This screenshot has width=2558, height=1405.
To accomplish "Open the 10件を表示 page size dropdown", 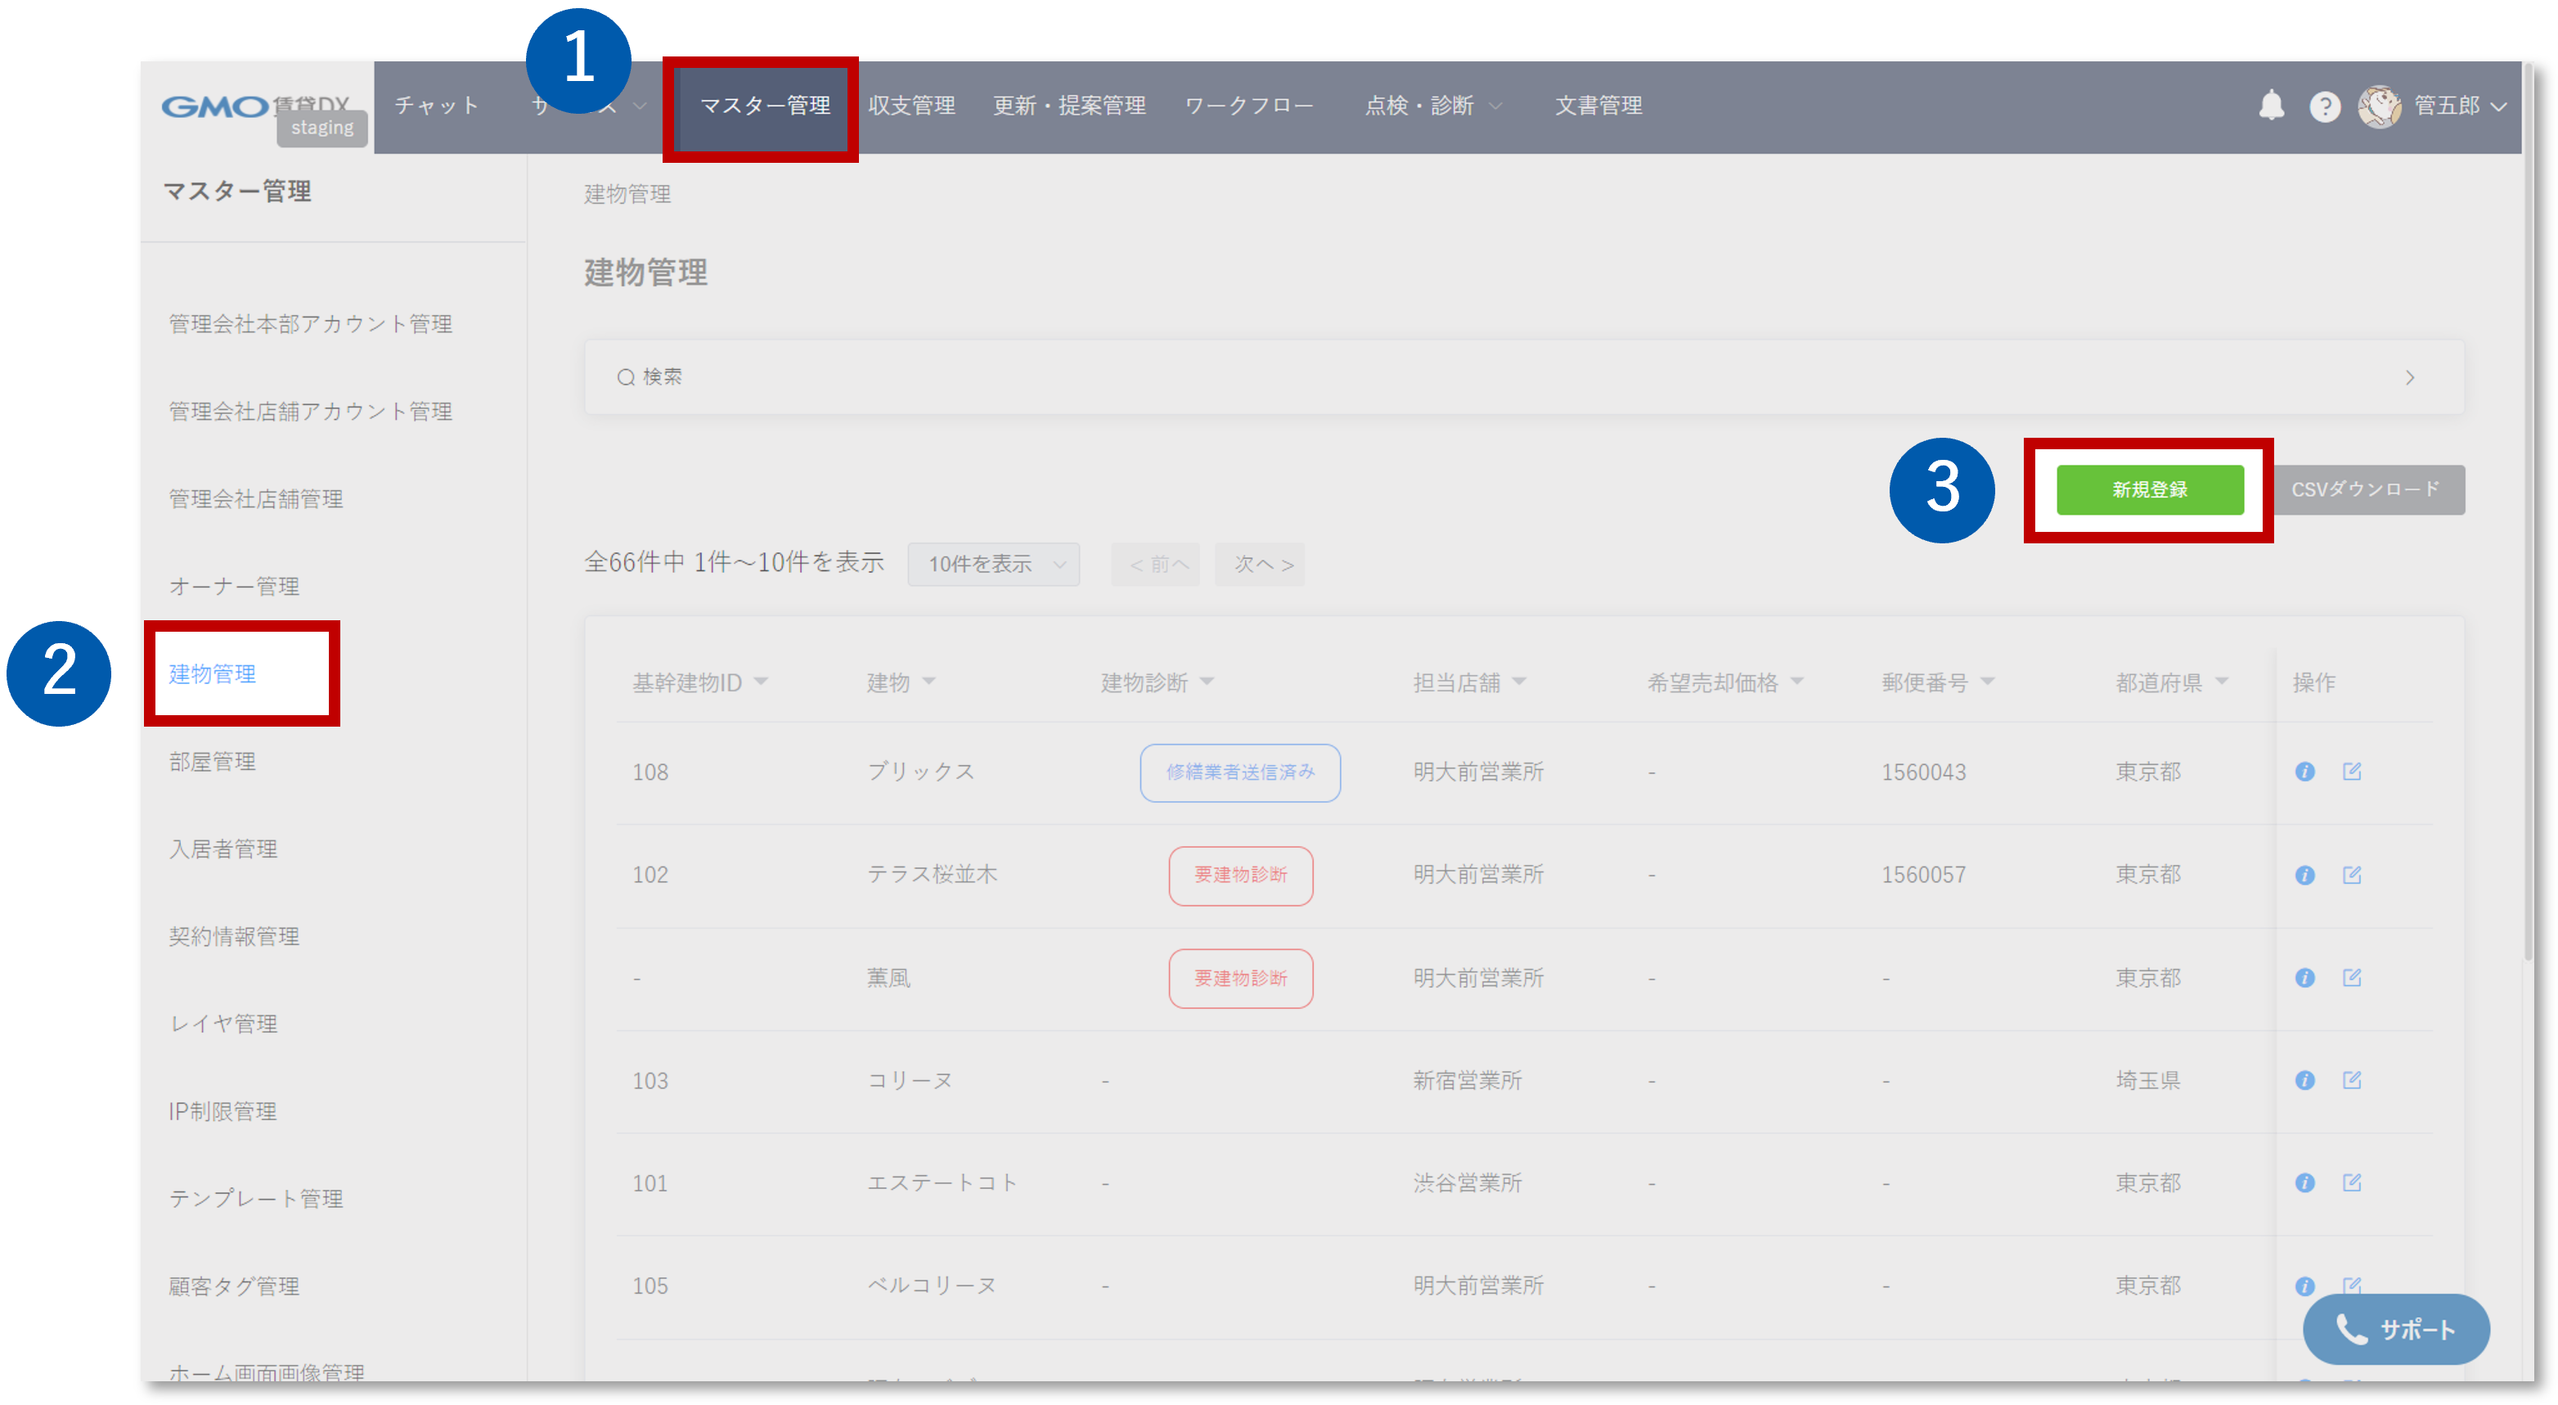I will pyautogui.click(x=993, y=565).
